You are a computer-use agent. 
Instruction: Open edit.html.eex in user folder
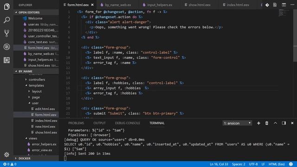tap(36, 109)
